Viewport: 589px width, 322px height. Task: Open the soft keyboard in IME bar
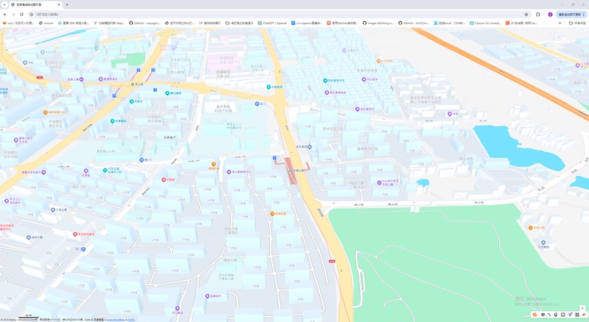(x=562, y=315)
